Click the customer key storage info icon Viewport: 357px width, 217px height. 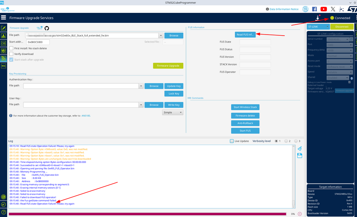[11, 115]
